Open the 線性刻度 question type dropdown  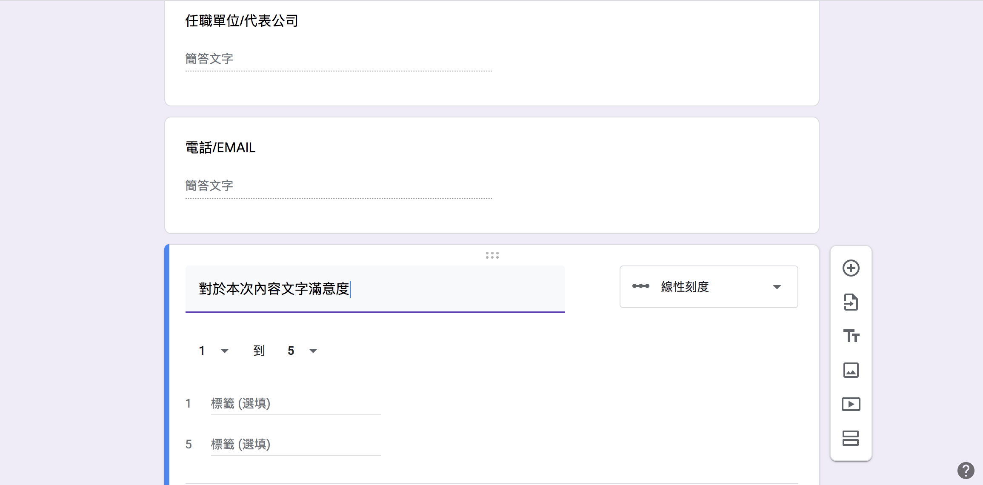pos(708,287)
